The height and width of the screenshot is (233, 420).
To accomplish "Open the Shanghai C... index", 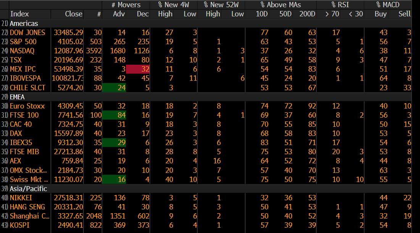I will pyautogui.click(x=30, y=216).
